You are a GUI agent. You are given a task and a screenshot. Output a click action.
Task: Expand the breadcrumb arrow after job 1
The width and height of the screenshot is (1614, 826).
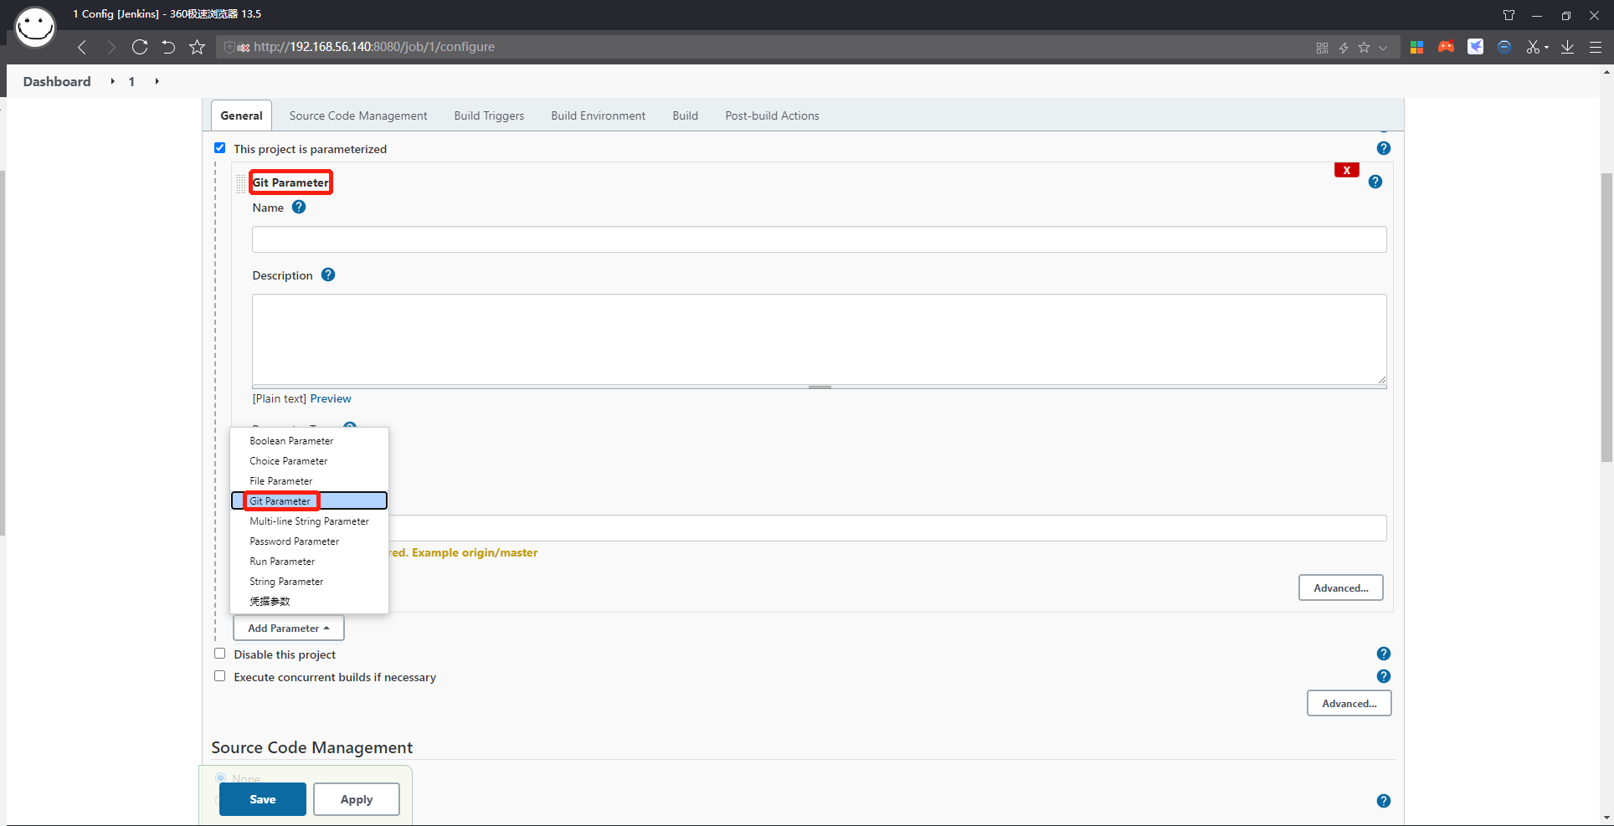tap(157, 81)
